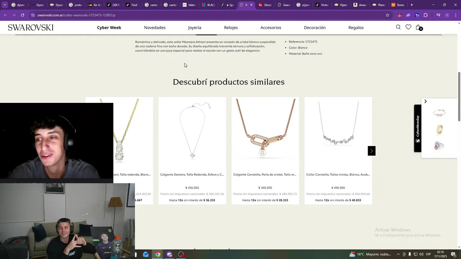Open Outlook in the Windows taskbar
Image resolution: width=461 pixels, height=259 pixels.
point(146,254)
